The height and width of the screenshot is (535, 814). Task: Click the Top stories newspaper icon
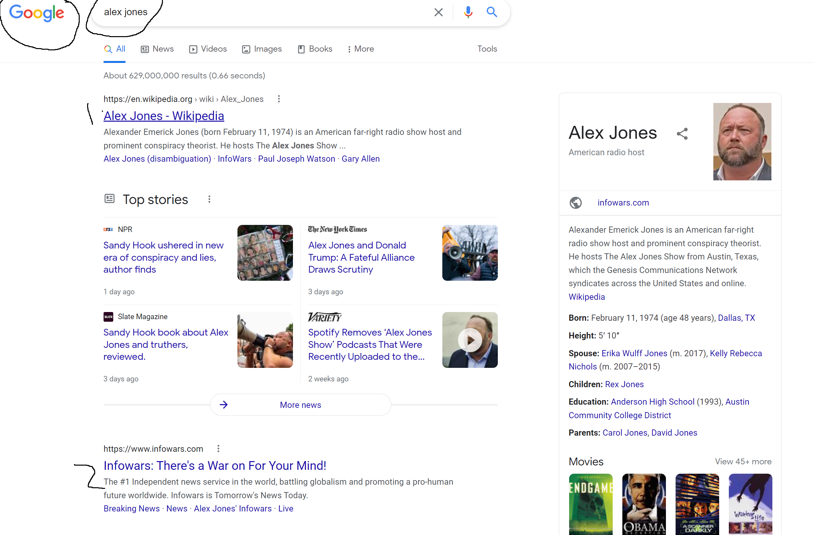pos(109,198)
